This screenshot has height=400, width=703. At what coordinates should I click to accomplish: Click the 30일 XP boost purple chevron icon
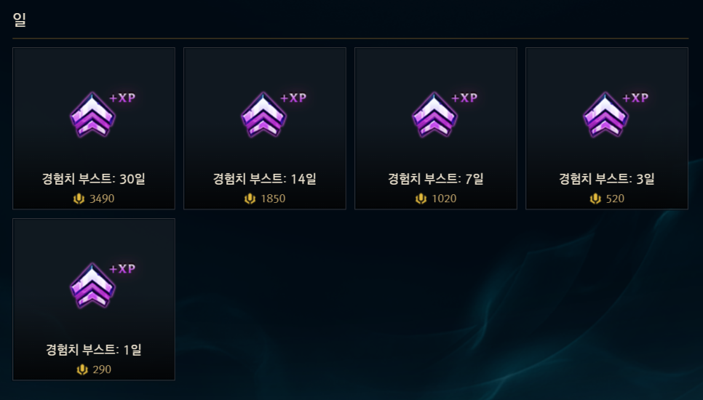tap(93, 115)
